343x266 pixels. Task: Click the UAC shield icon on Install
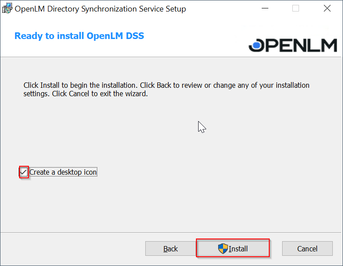[223, 249]
